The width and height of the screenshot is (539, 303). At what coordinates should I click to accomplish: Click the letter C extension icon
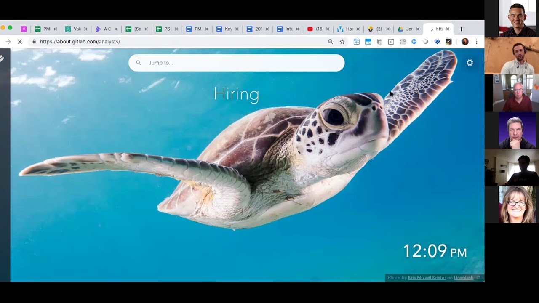coord(391,42)
